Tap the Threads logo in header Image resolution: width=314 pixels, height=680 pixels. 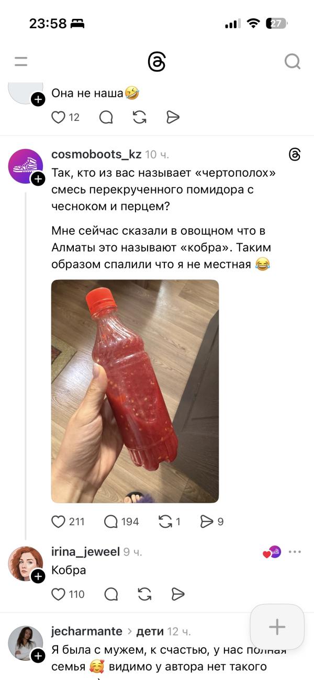click(156, 62)
